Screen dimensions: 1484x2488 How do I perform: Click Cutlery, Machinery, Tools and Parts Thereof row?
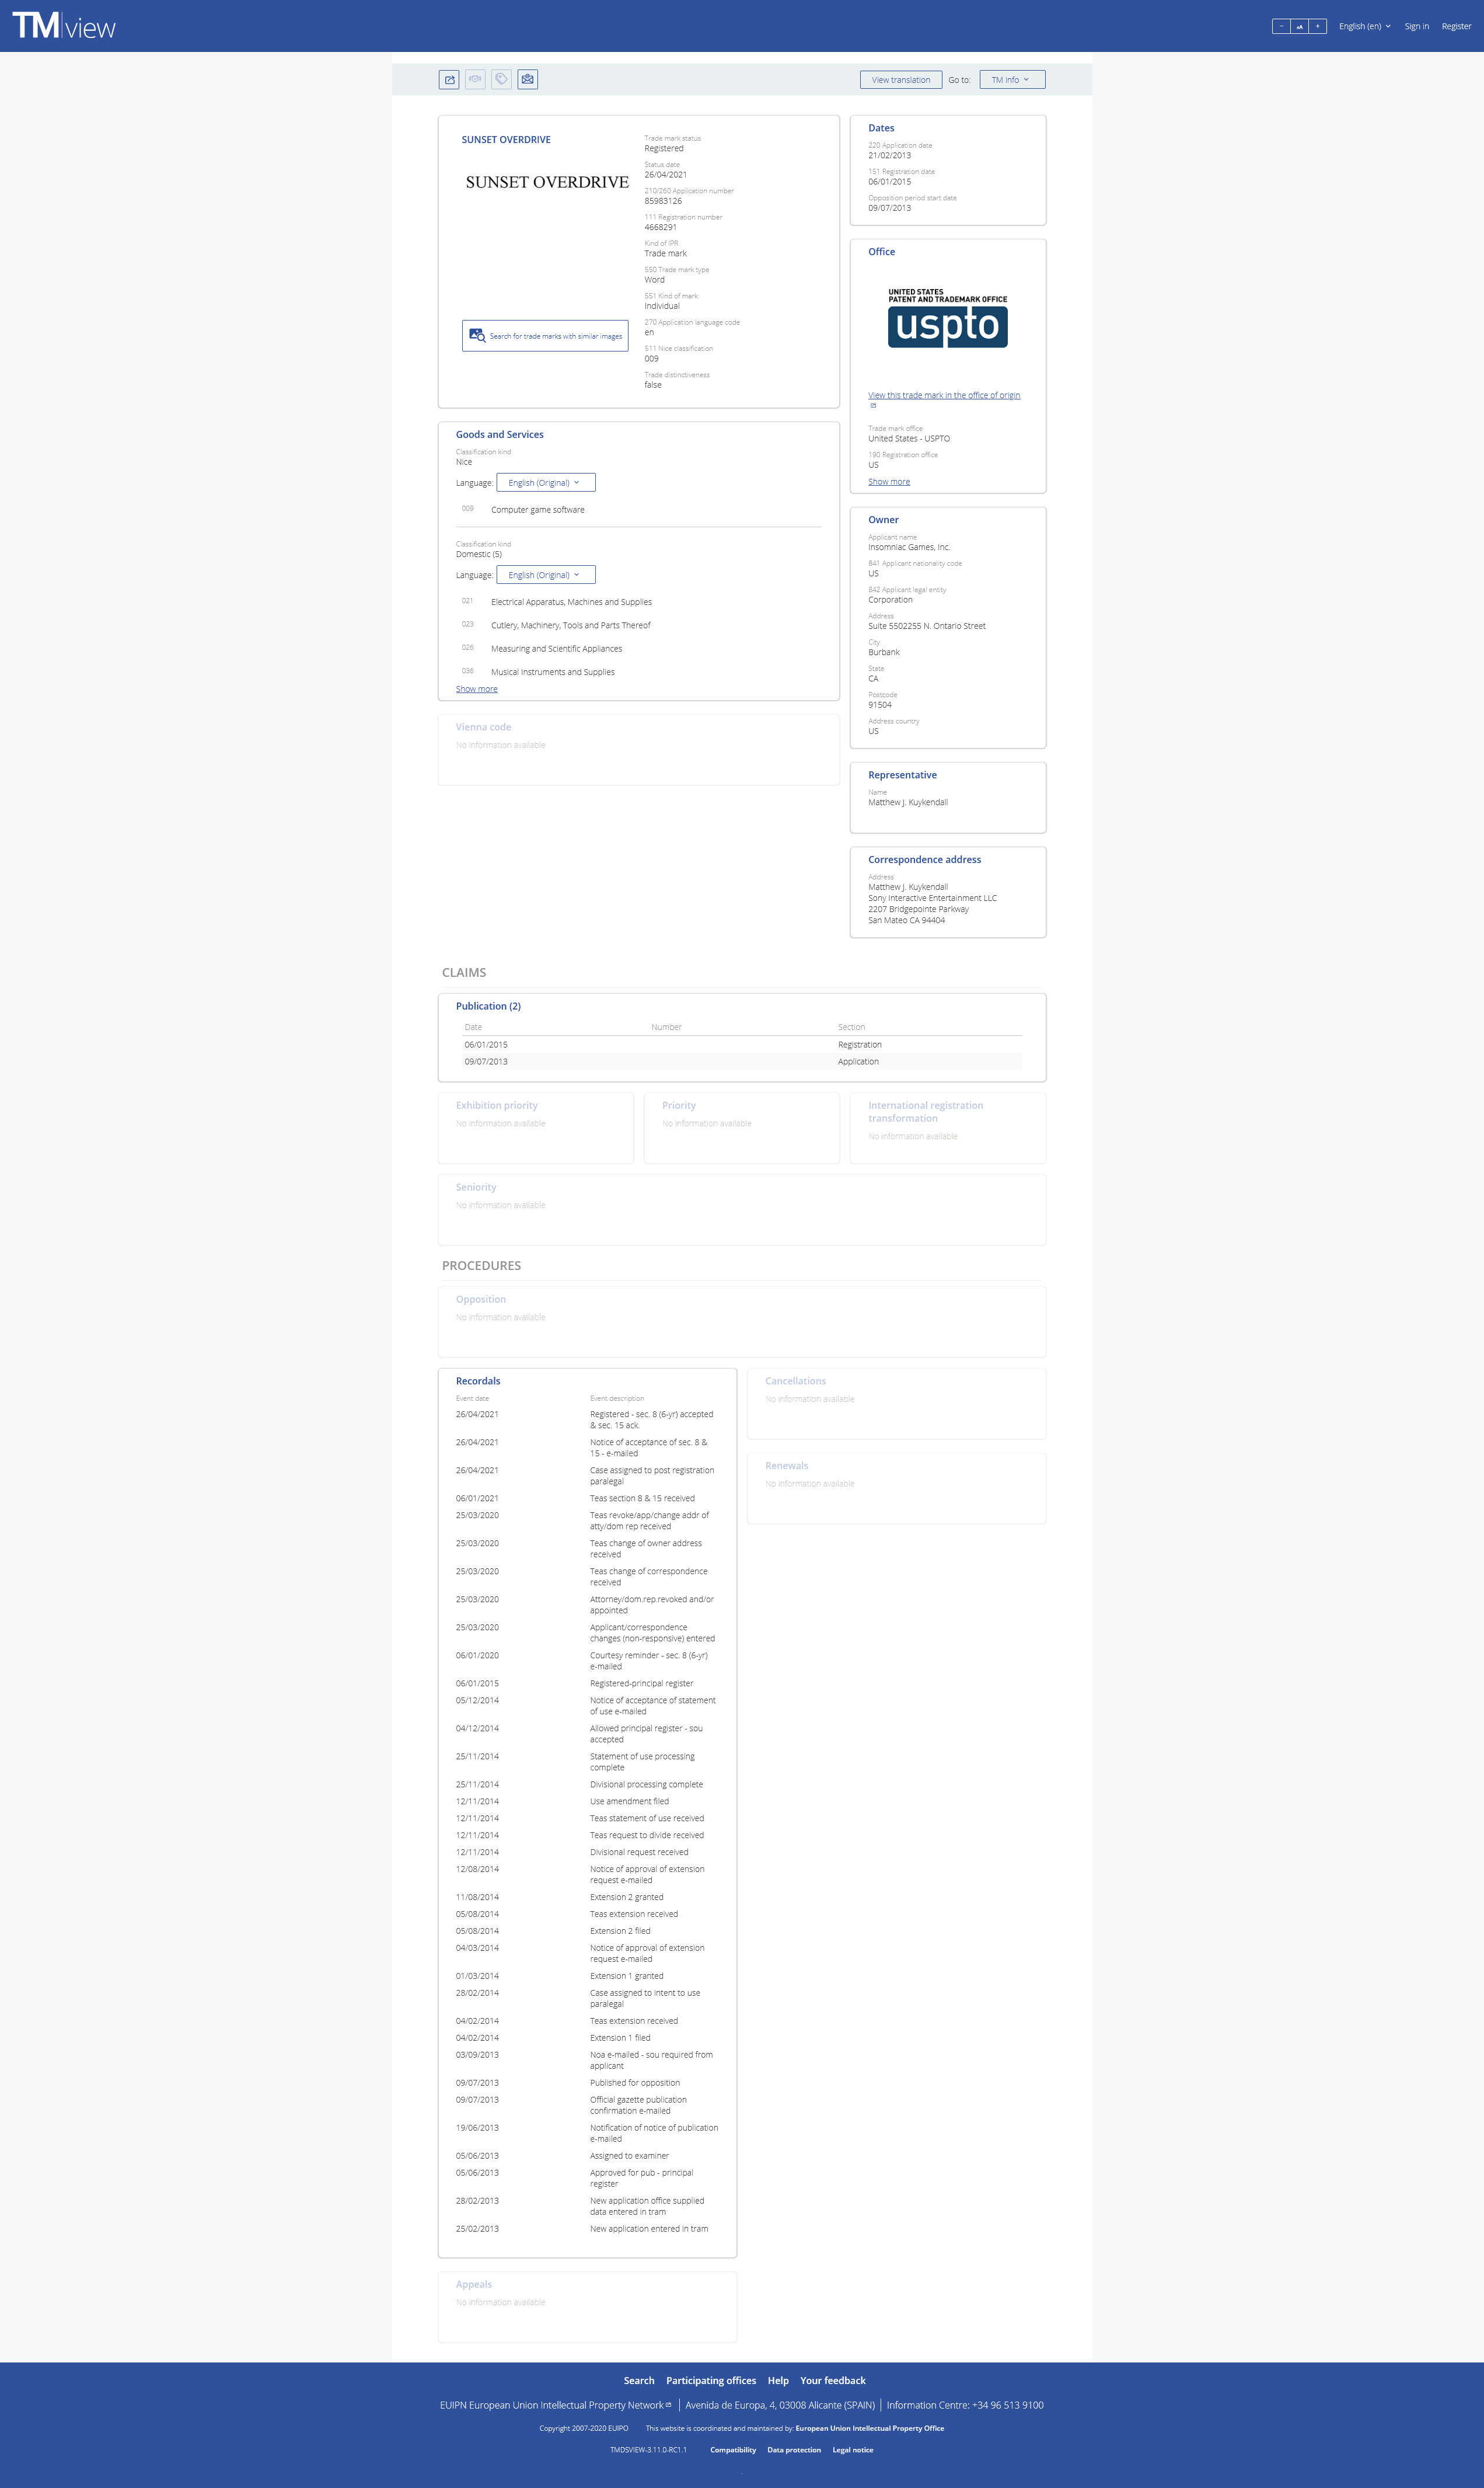(571, 625)
